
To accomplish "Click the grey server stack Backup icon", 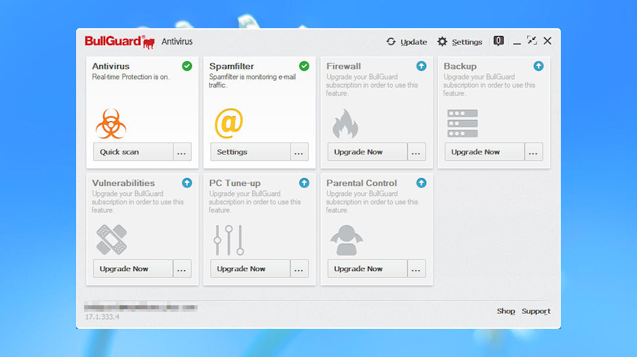I will click(x=462, y=123).
